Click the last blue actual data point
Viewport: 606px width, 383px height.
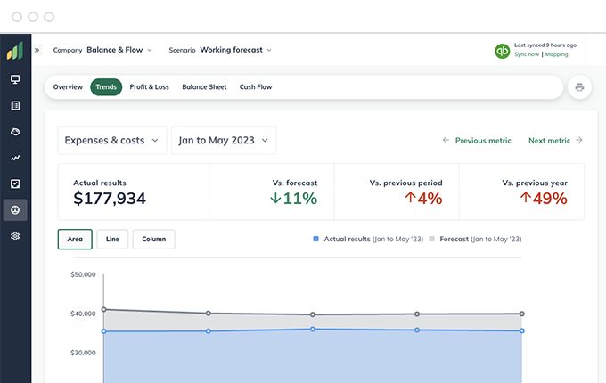[521, 330]
